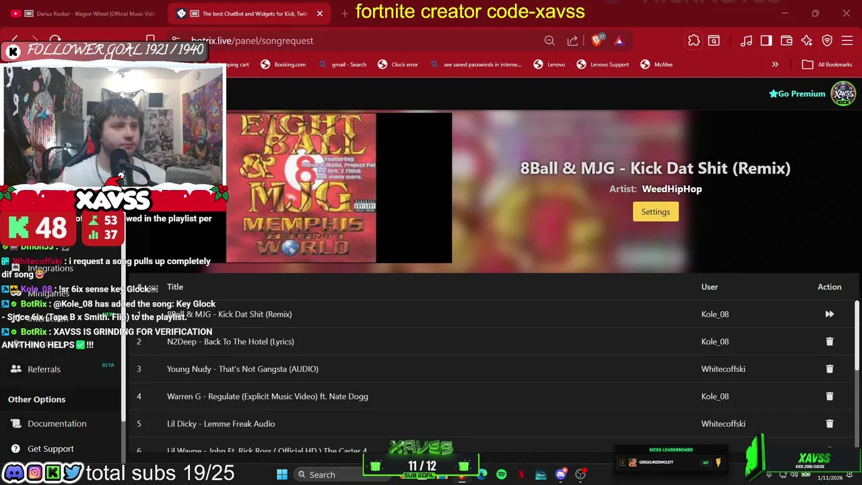Click the User column header

(709, 286)
